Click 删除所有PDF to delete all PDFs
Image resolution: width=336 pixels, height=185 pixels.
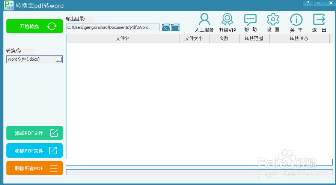[35, 168]
